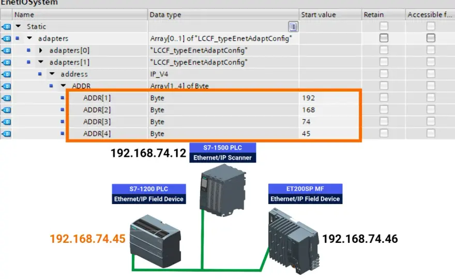
Task: Click the Byte data type of ADDR[2]
Action: [x=157, y=110]
